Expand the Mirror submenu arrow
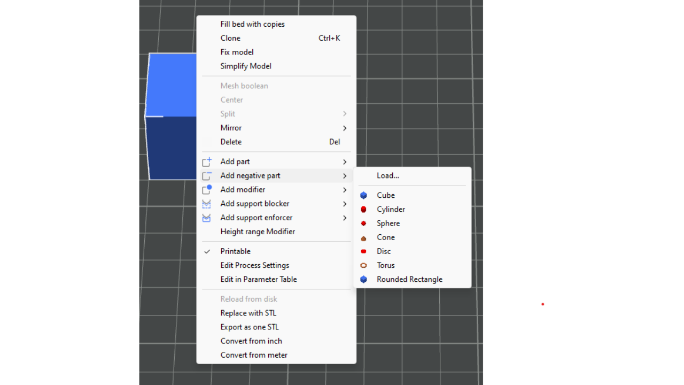The image size is (684, 385). [x=345, y=128]
